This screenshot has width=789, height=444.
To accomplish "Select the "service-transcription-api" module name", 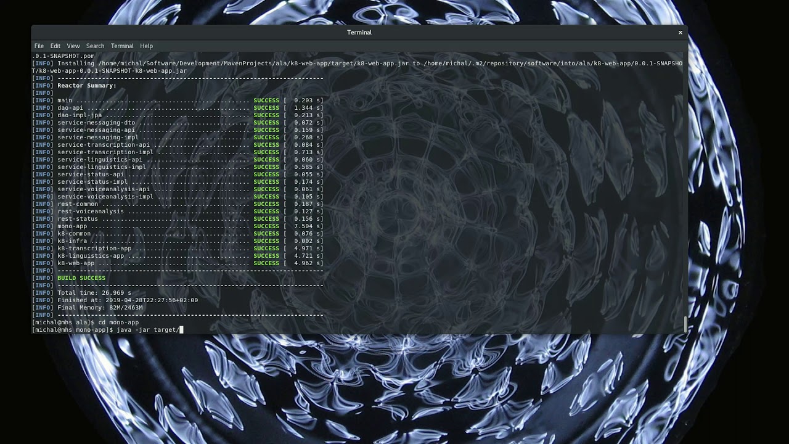I will click(104, 145).
